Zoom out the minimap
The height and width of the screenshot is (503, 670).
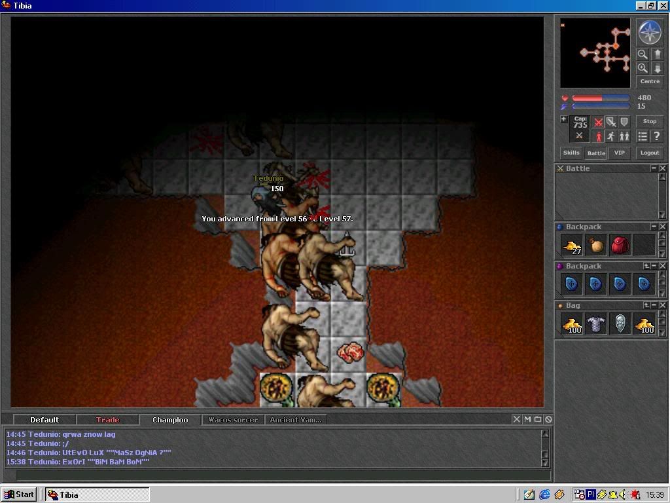coord(643,54)
